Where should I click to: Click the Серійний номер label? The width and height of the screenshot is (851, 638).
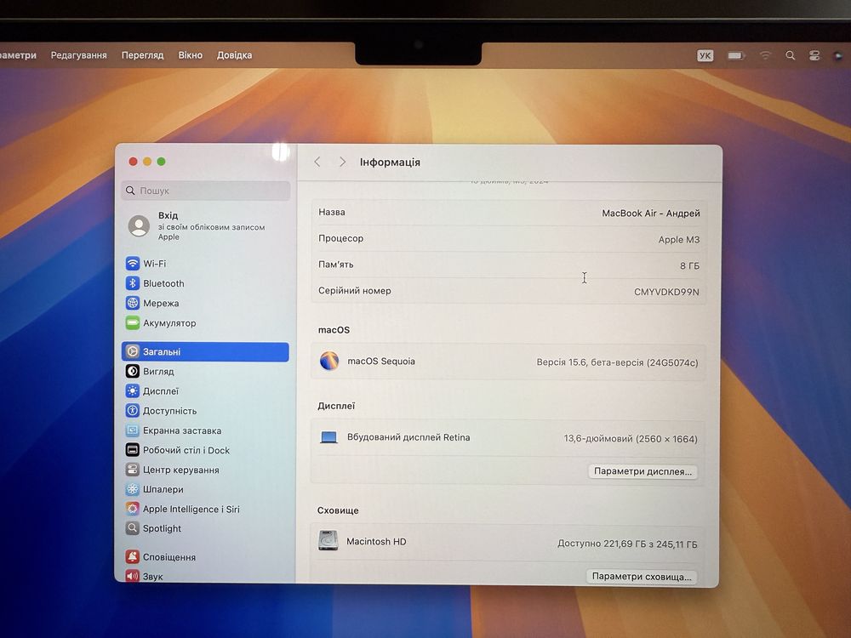pos(354,291)
